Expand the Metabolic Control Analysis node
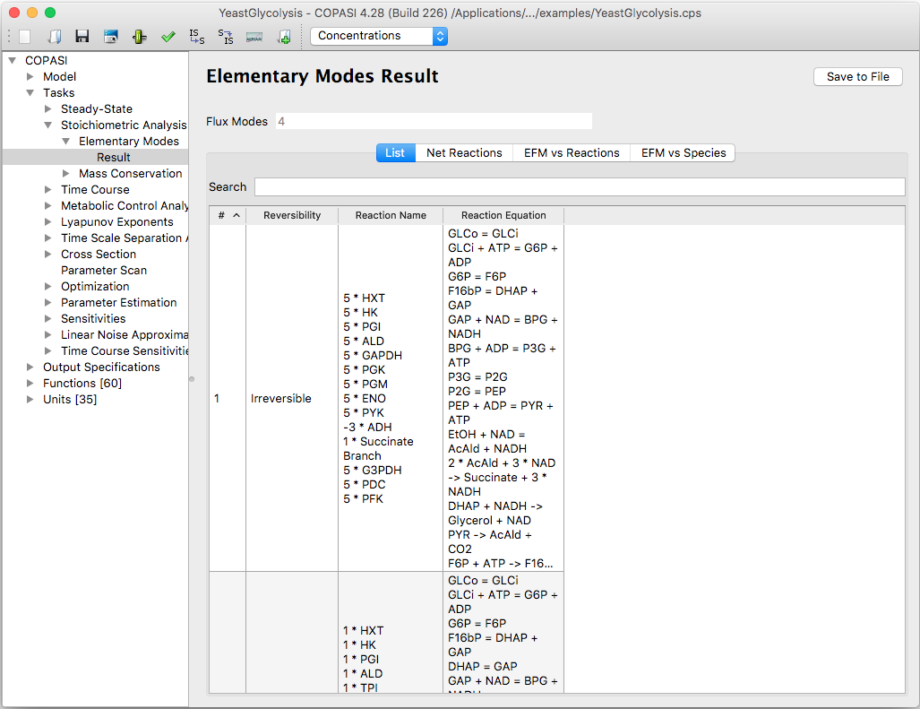Image resolution: width=920 pixels, height=709 pixels. point(48,205)
